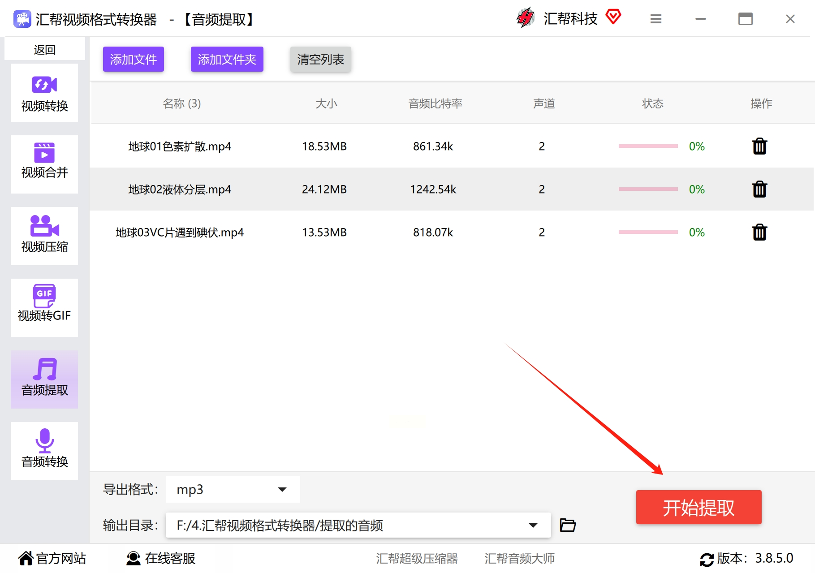The image size is (815, 573).
Task: Click the progress bar of 地球01色素扩散.mp4
Action: (648, 146)
